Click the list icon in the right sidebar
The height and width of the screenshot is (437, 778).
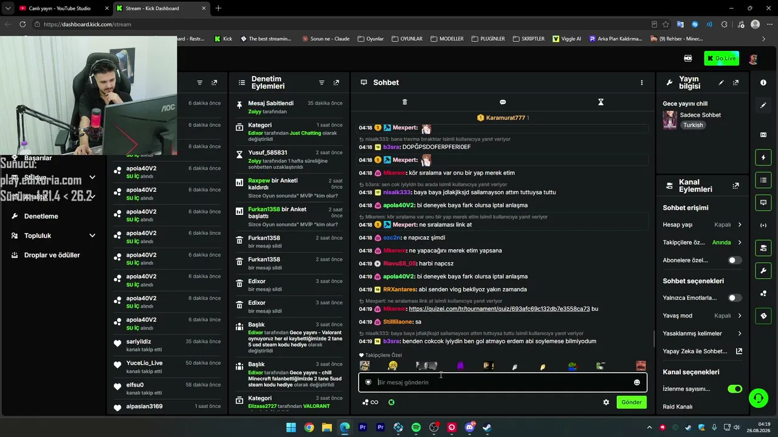pyautogui.click(x=763, y=180)
